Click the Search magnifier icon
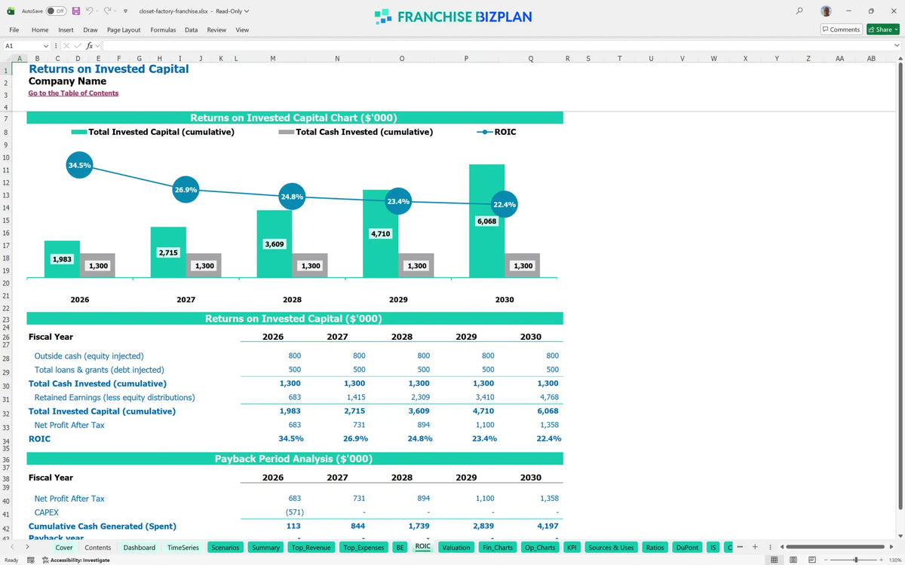This screenshot has height=565, width=905. click(x=800, y=11)
